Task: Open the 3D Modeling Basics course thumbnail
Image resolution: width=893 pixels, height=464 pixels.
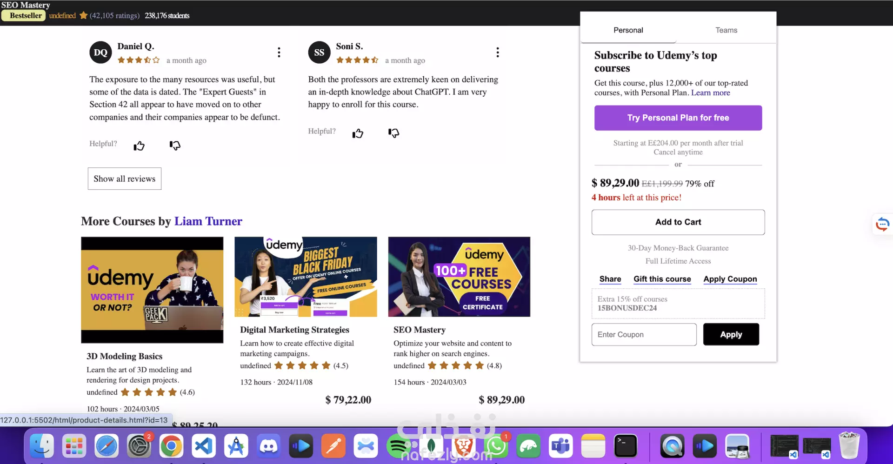Action: click(152, 290)
